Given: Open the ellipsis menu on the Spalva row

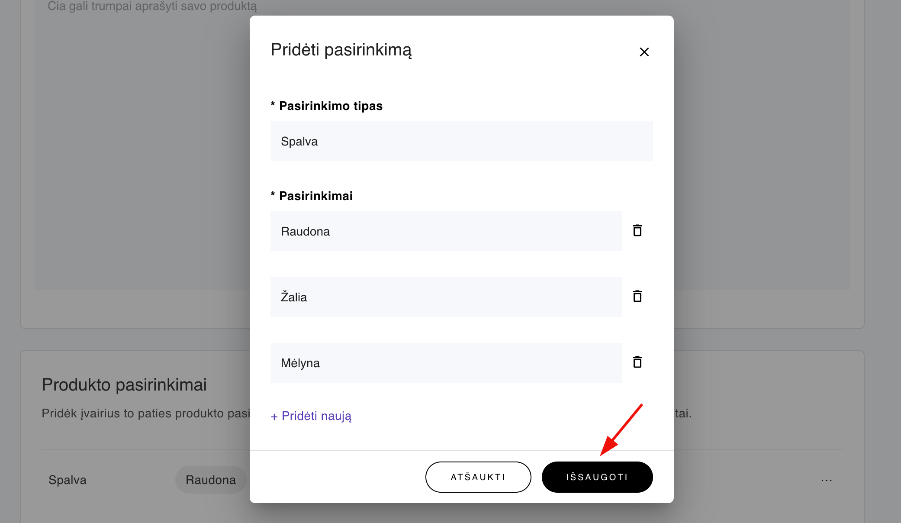Looking at the screenshot, I should (826, 480).
